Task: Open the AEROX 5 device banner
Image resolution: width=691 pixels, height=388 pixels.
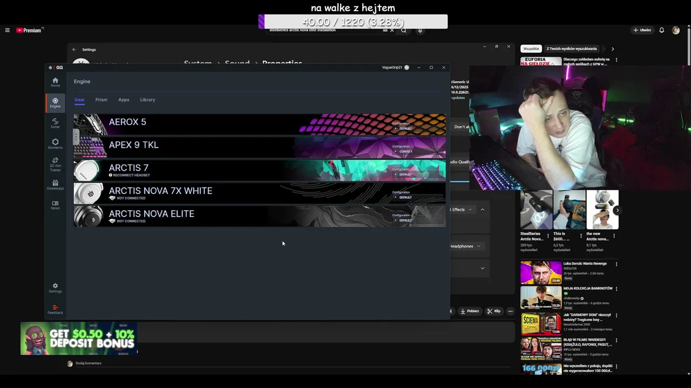Action: click(x=260, y=124)
